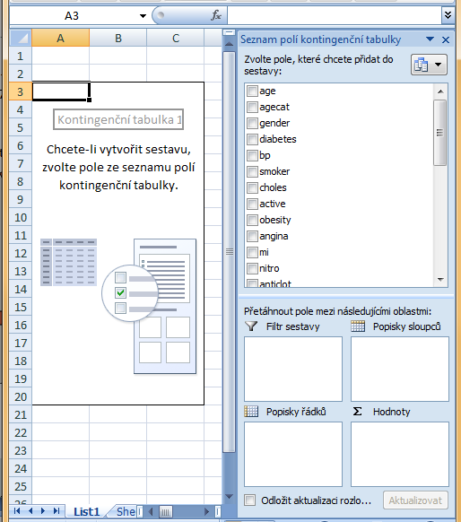Image resolution: width=461 pixels, height=522 pixels.
Task: Click into the formula bar input
Action: [x=335, y=15]
